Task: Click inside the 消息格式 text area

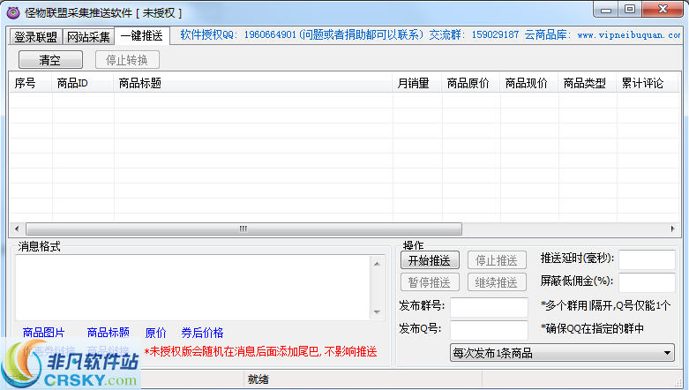Action: tap(193, 288)
